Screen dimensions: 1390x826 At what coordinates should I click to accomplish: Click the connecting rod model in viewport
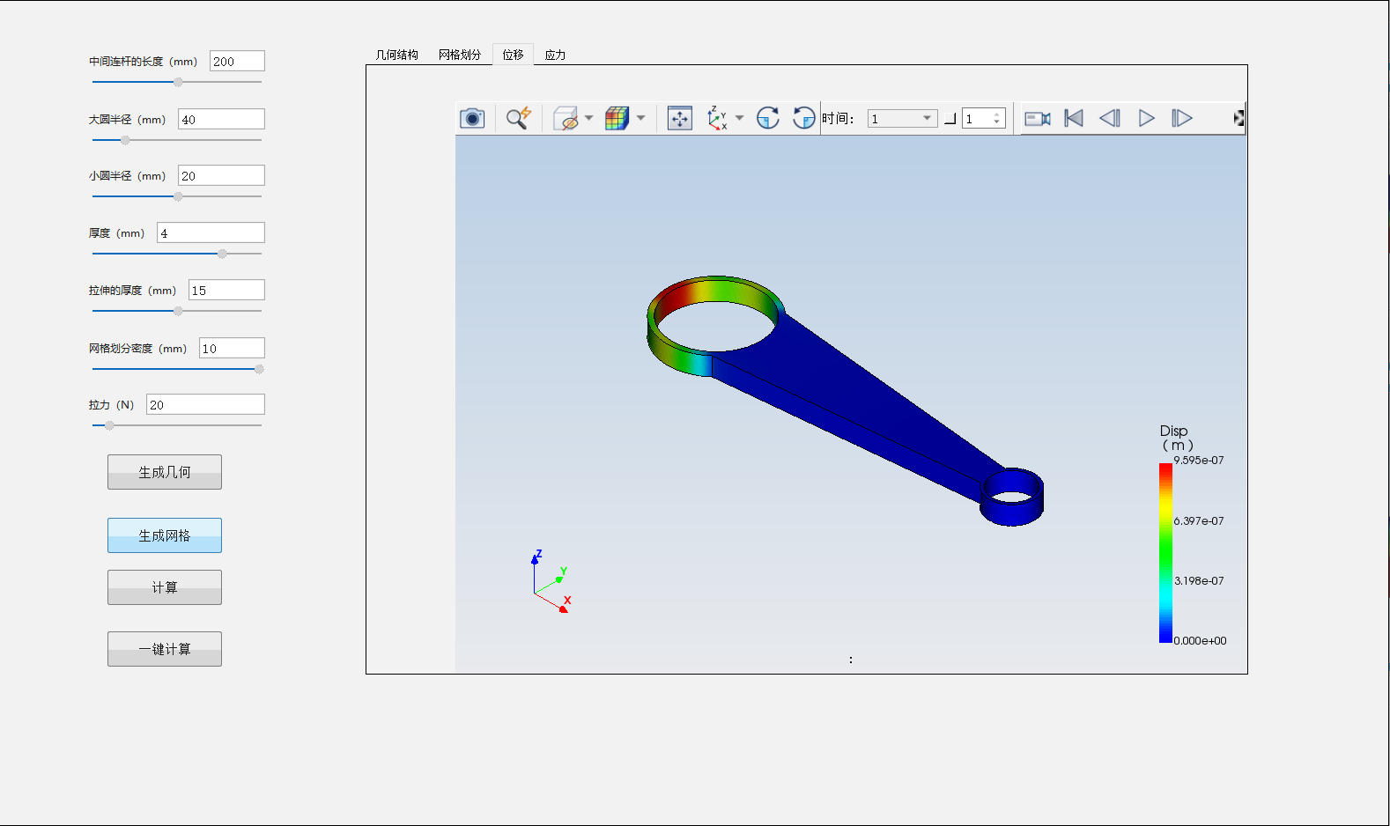tap(846, 401)
